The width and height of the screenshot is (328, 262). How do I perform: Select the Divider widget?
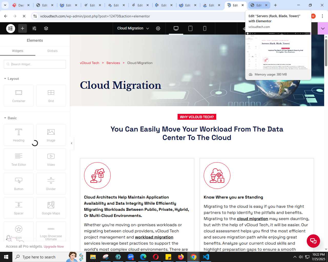[x=51, y=184]
